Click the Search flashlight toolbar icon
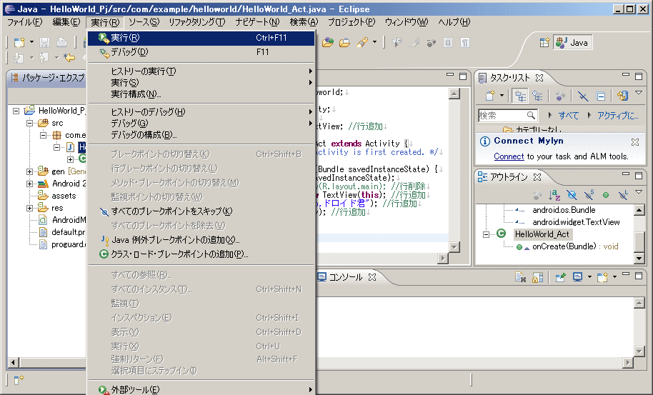653x395 pixels. tap(362, 42)
